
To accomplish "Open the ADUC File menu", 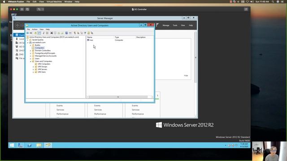I will click(x=28, y=30).
